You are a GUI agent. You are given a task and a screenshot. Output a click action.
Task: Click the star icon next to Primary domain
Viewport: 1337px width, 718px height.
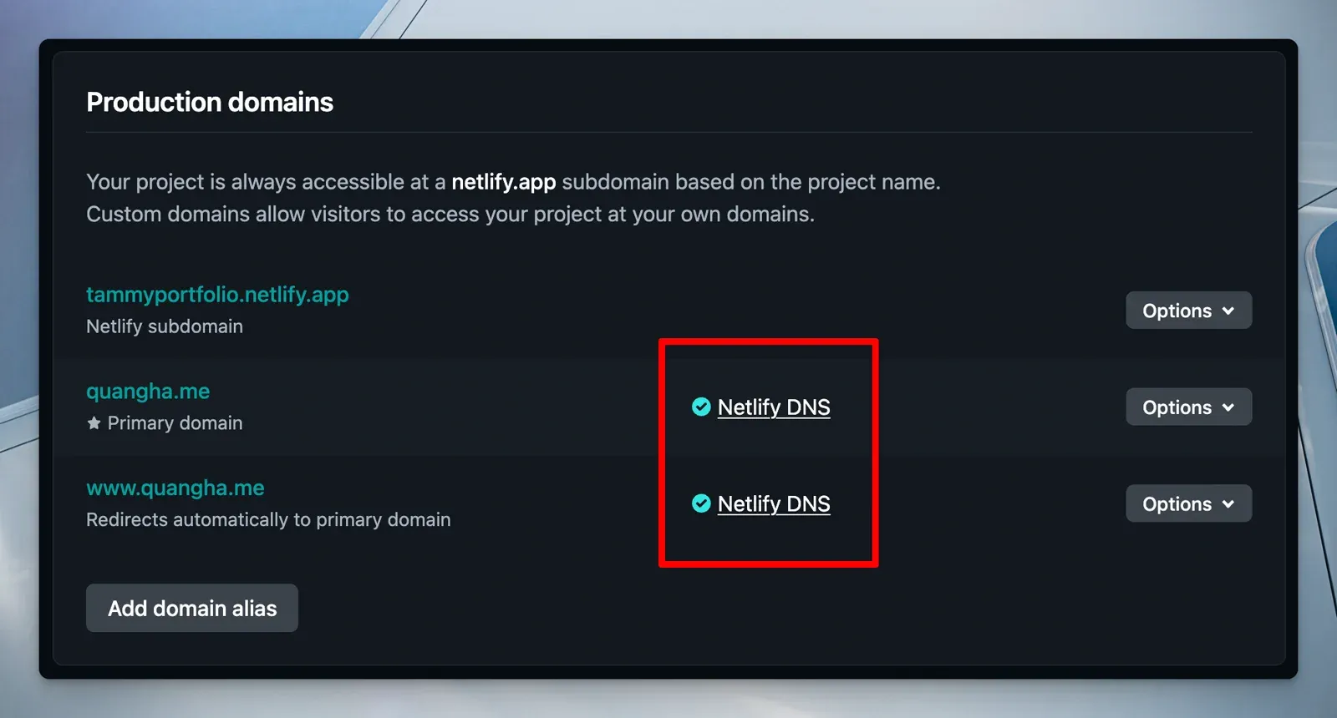(x=94, y=423)
